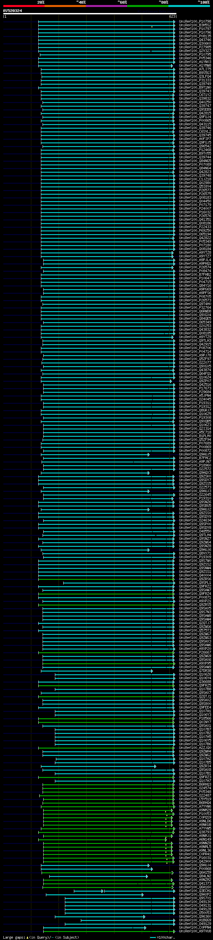Select the UniRef100_P26575 label
The width and height of the screenshot is (213, 940).
click(195, 194)
